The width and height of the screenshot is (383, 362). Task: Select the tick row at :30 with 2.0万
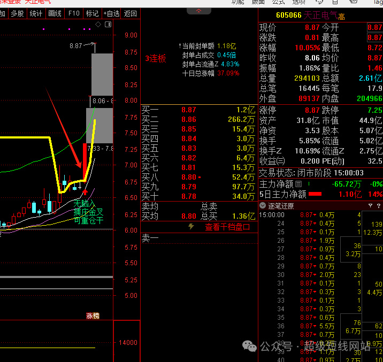point(310,275)
